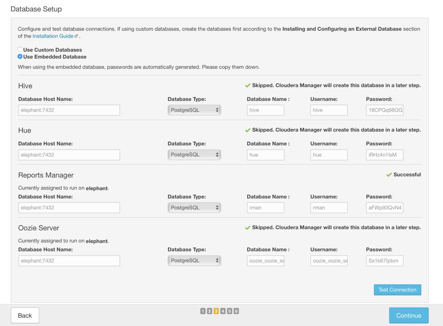Screen dimensions: 443x326
Task: Click Hive skipped status checkmark icon
Action: click(247, 85)
